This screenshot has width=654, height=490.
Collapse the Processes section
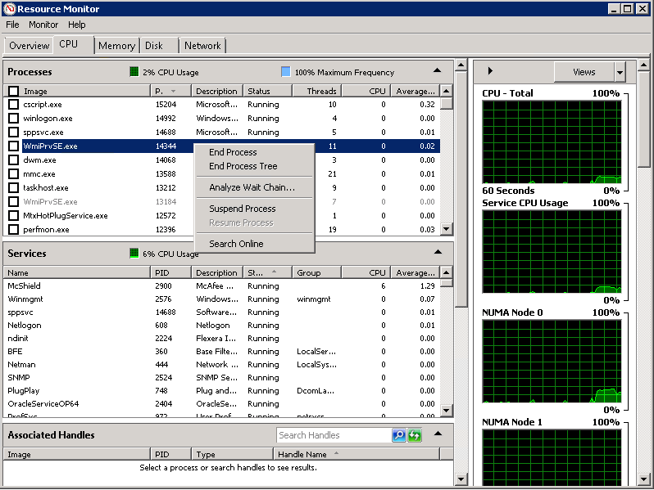438,71
